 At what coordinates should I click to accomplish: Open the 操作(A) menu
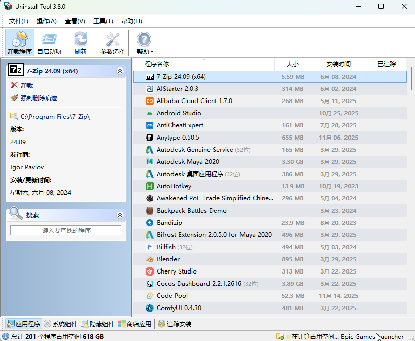(x=47, y=21)
